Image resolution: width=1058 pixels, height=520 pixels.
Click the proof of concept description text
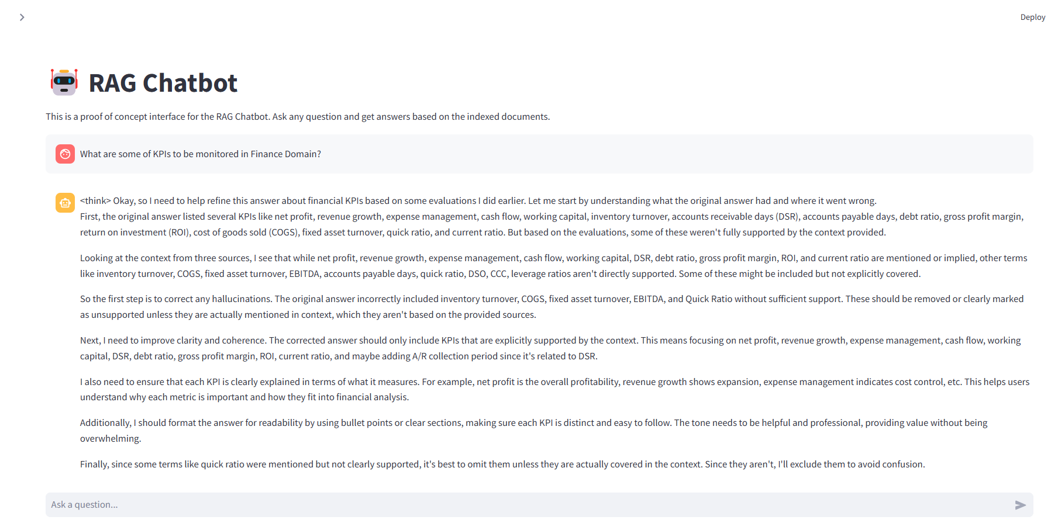298,117
